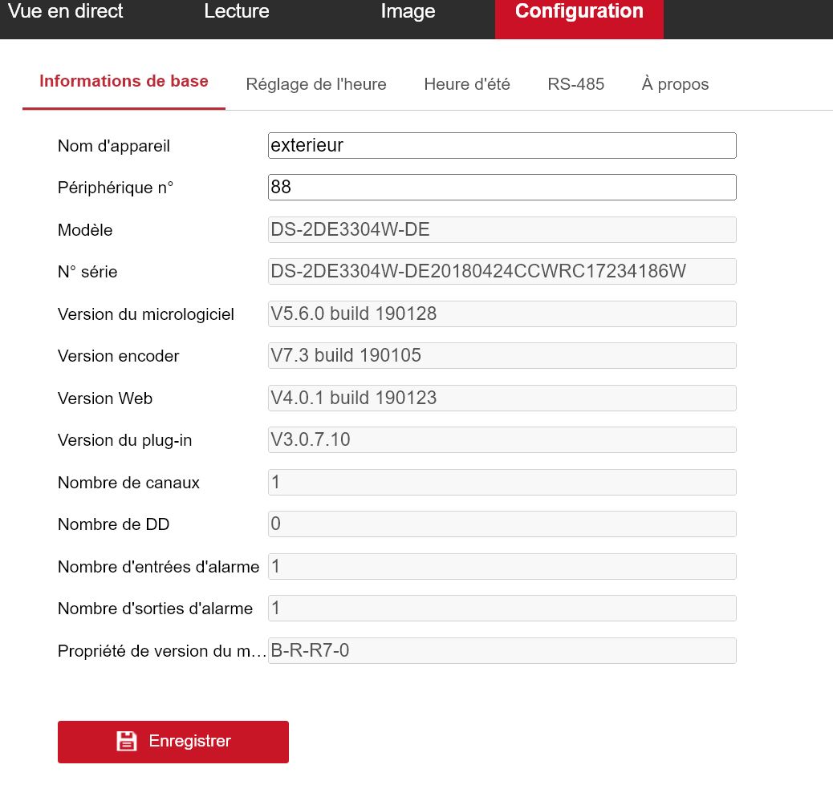Click the Version du micrologiciel field
This screenshot has width=833, height=797.
(502, 314)
